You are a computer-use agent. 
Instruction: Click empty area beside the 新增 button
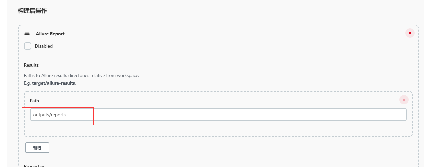(x=167, y=148)
